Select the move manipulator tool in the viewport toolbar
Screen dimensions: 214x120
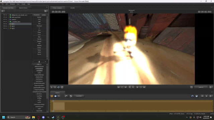pos(55,87)
